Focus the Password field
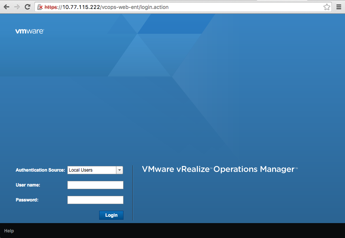Image resolution: width=345 pixels, height=238 pixels. tap(95, 200)
